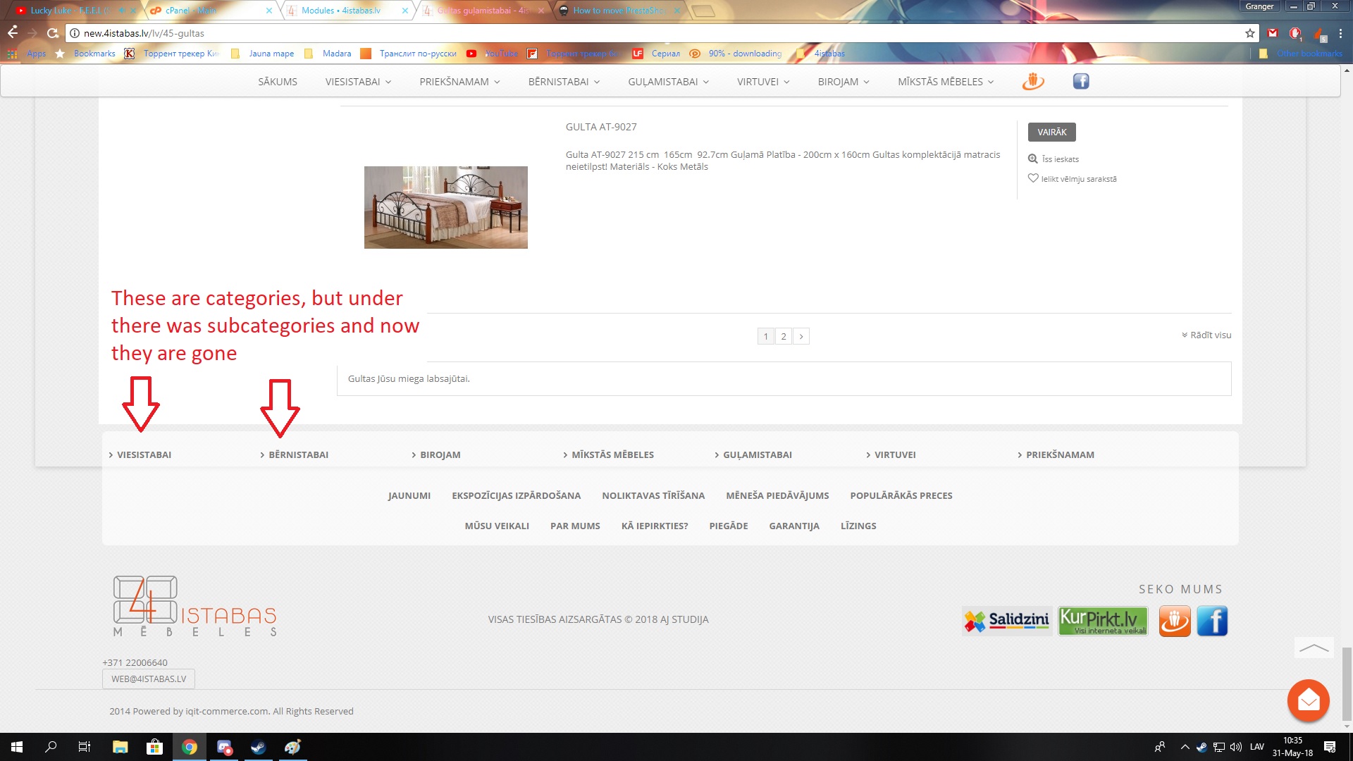Click the VAIRĀK button
Screen dimensions: 1353x761
pyautogui.click(x=1051, y=132)
